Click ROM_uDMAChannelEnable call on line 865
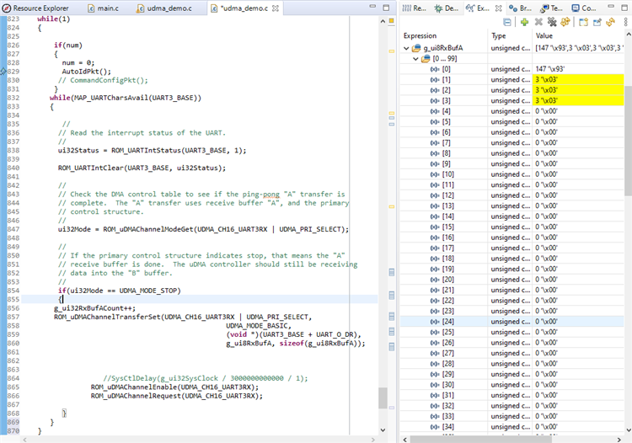Image resolution: width=632 pixels, height=443 pixels. pos(174,387)
